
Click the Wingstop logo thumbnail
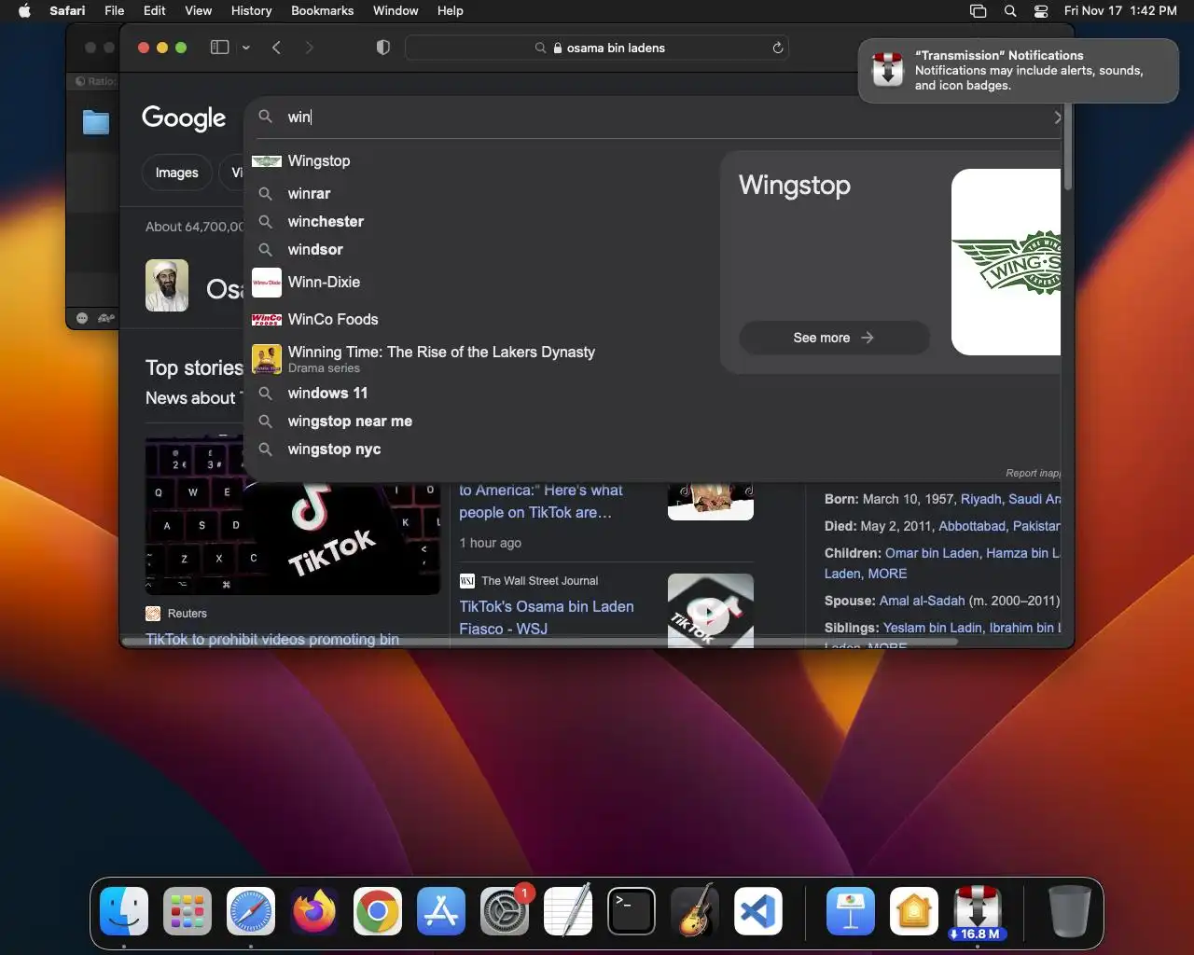coord(1006,262)
